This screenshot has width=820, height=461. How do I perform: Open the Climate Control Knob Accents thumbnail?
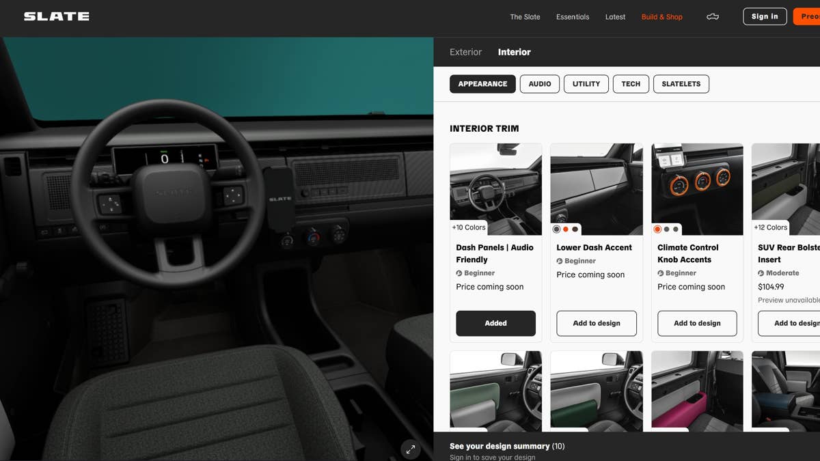point(698,189)
